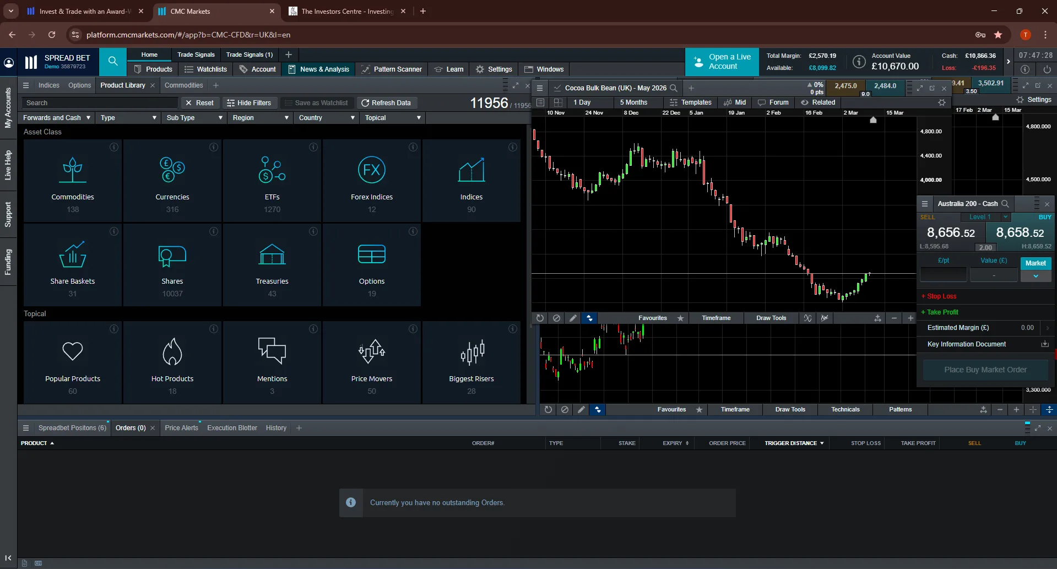Screen dimensions: 1057x569
Task: Switch to the Execution Blotter tab
Action: [232, 428]
